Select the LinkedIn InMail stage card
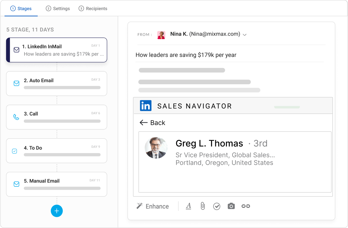Image resolution: width=348 pixels, height=228 pixels. (x=57, y=50)
